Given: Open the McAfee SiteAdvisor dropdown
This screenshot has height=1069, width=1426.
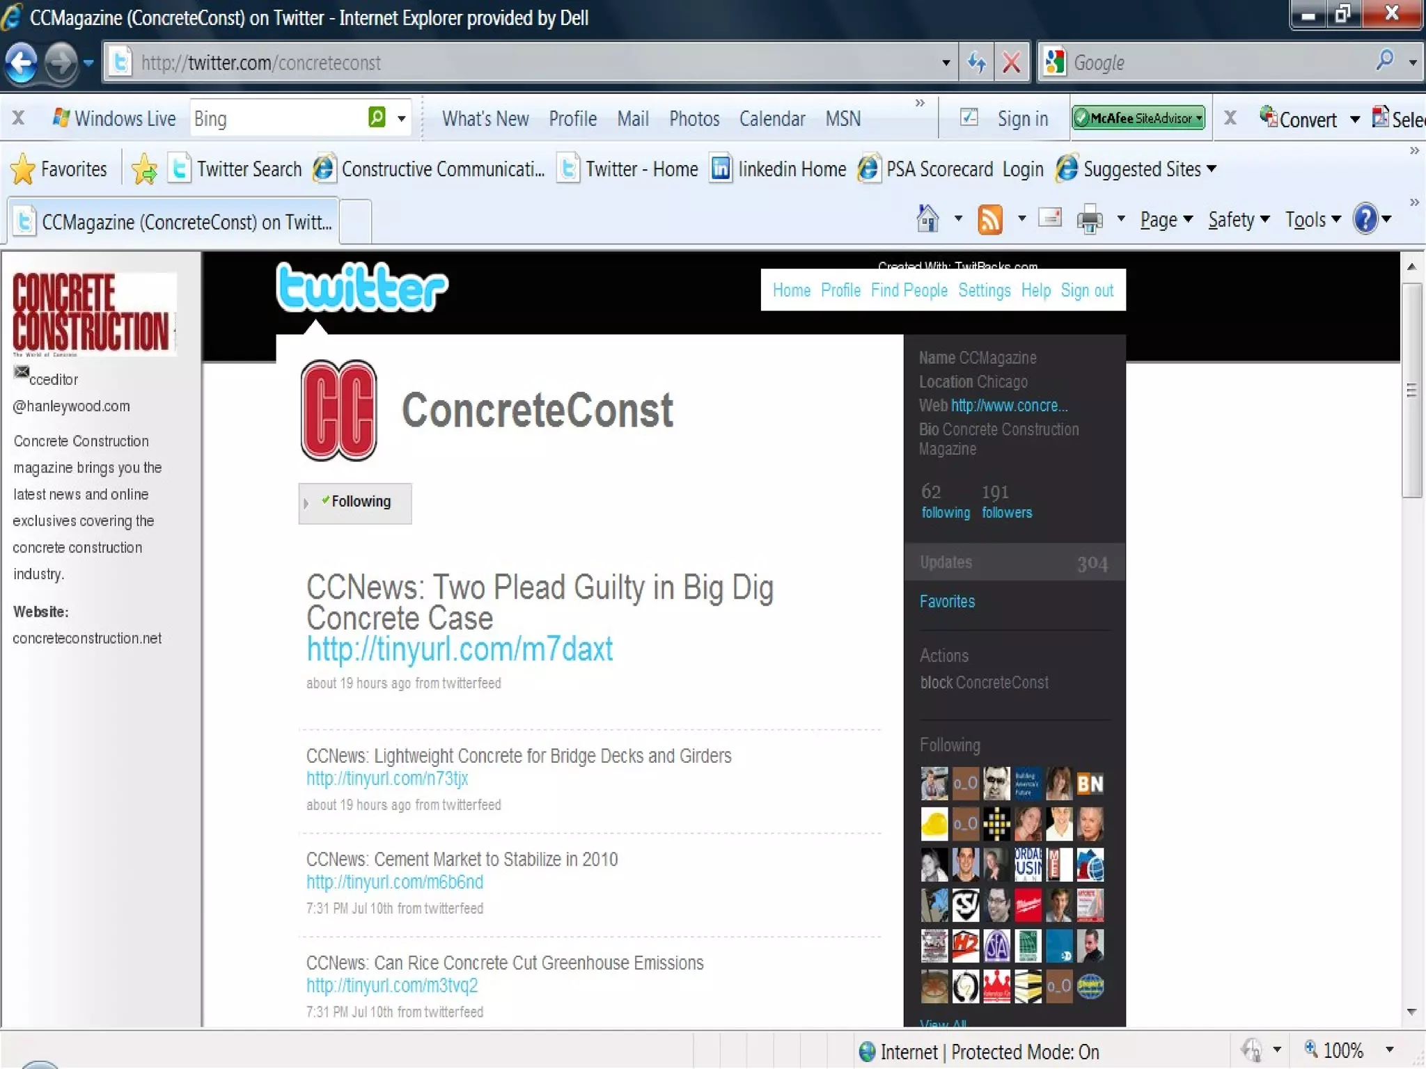Looking at the screenshot, I should point(1198,118).
